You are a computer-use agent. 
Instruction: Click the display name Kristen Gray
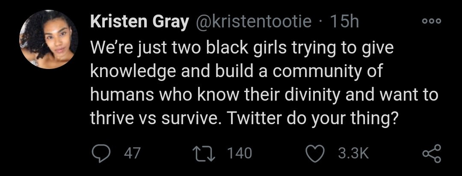point(139,21)
